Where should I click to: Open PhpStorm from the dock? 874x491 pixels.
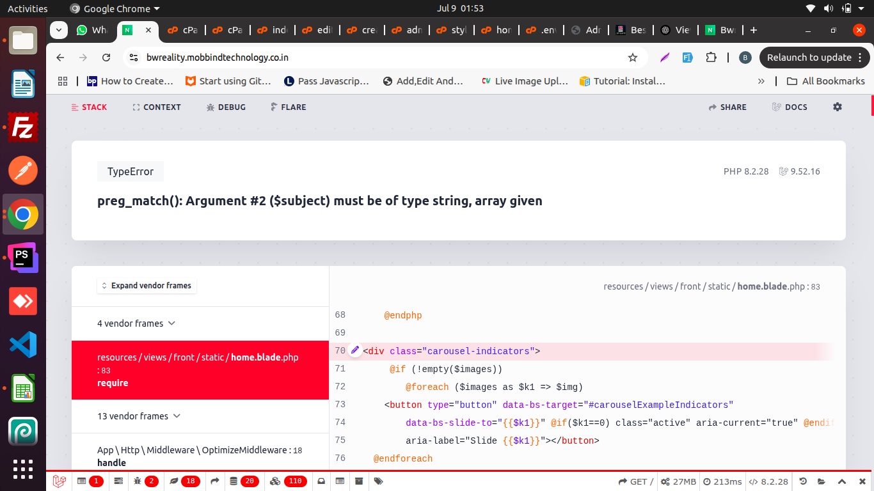pos(23,258)
